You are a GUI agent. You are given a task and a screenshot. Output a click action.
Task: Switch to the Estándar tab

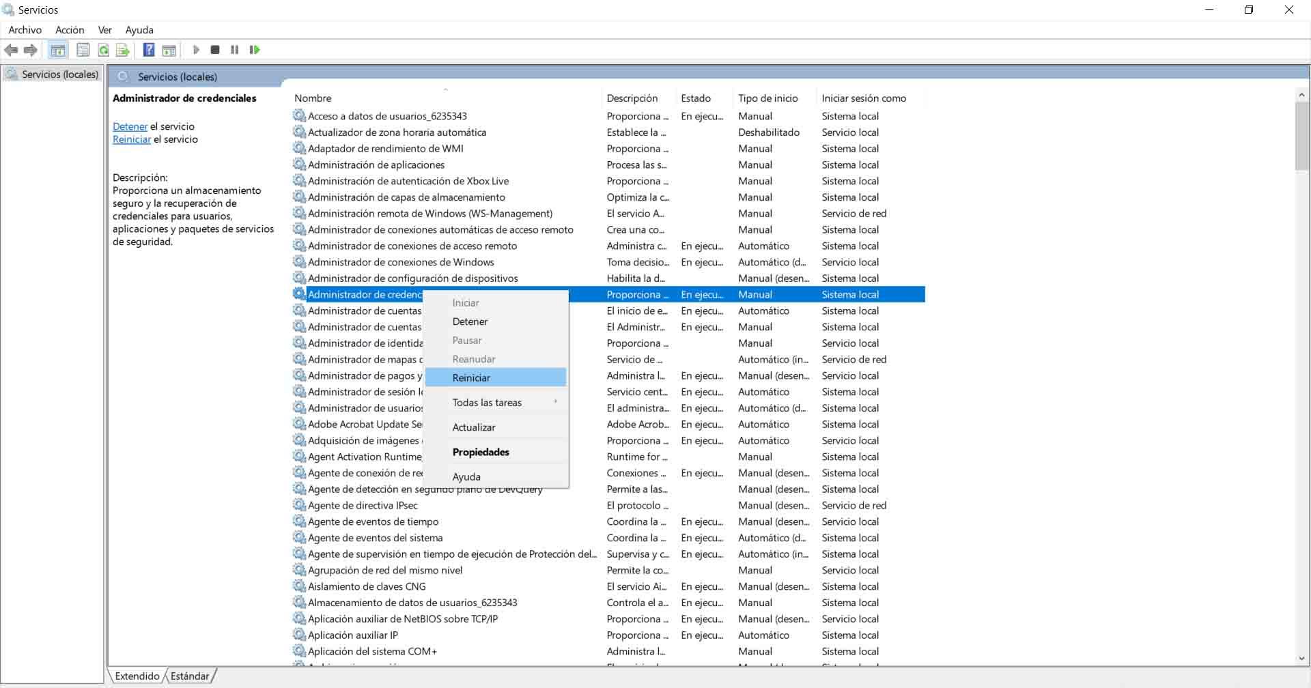click(x=190, y=676)
